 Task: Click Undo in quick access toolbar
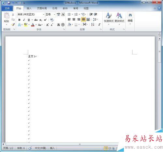[x=13, y=3]
